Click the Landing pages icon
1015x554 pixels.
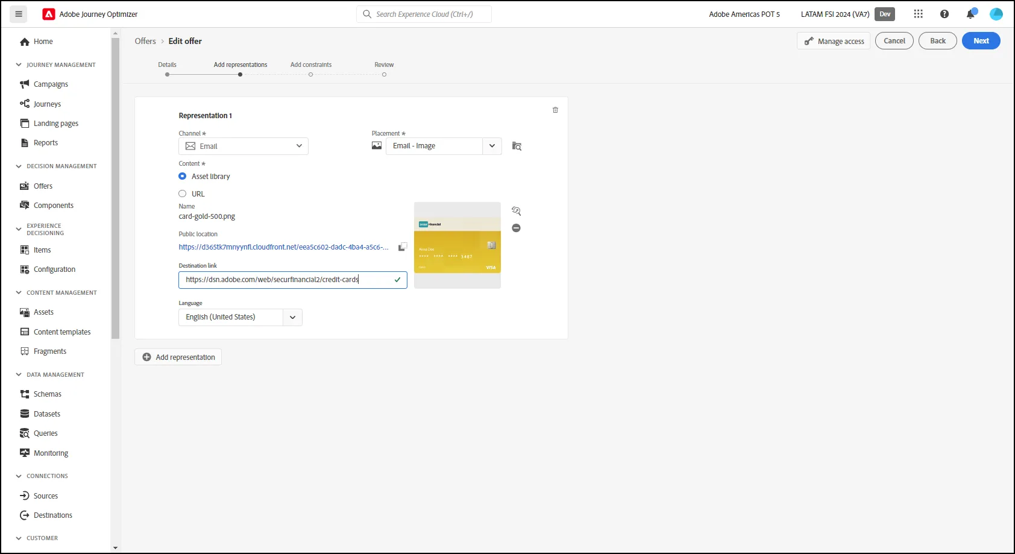point(25,123)
